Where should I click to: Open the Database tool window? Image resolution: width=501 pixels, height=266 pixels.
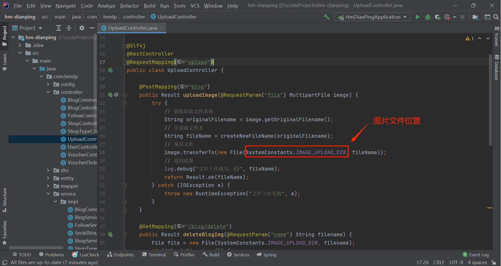497,67
